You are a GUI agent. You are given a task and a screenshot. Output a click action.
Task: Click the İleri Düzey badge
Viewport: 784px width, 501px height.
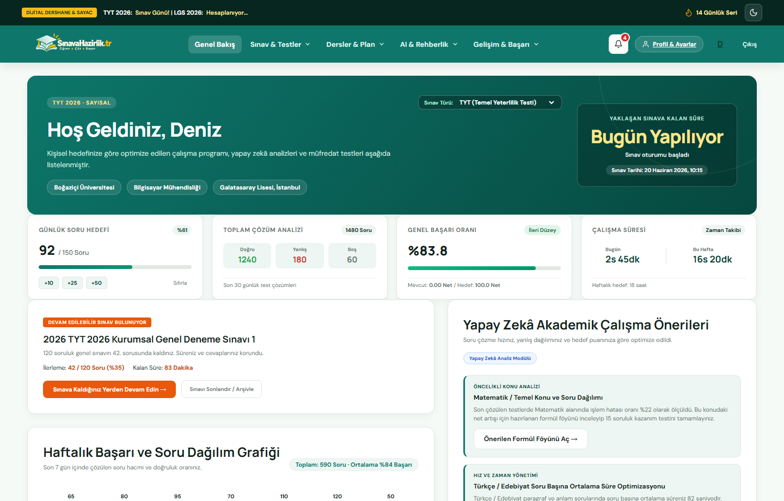coord(542,230)
